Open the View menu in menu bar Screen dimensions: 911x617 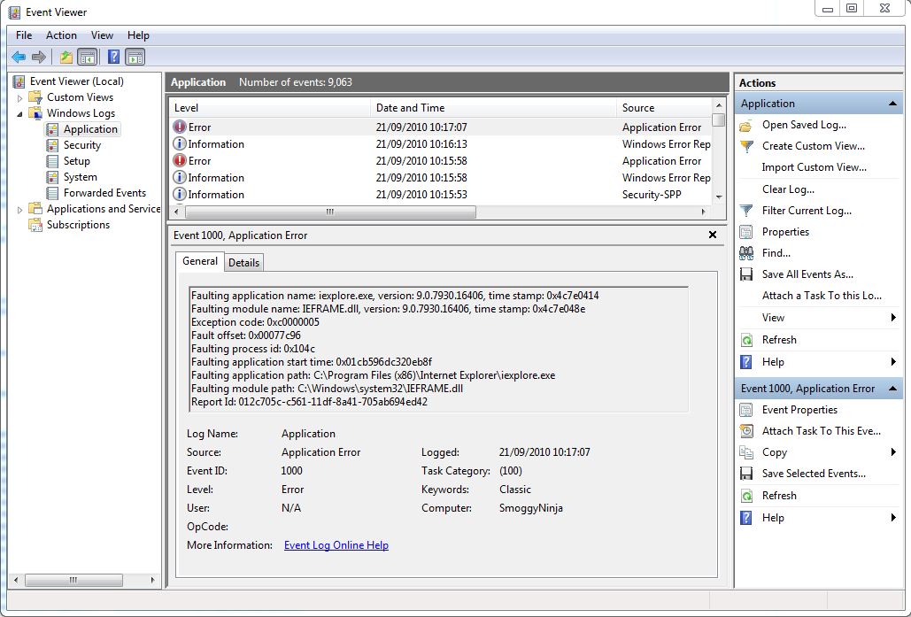102,35
